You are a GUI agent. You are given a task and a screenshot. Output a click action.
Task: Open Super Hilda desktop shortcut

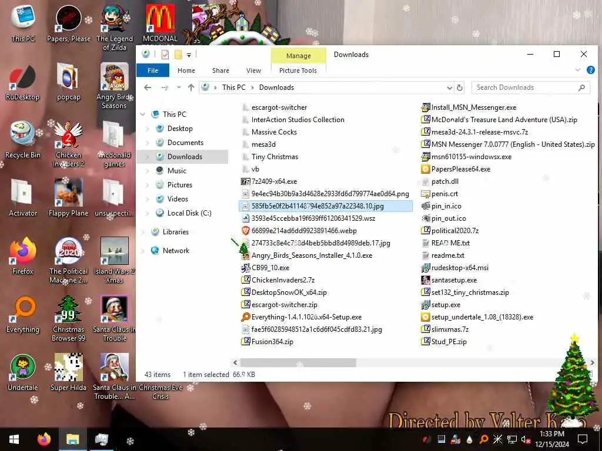click(69, 373)
